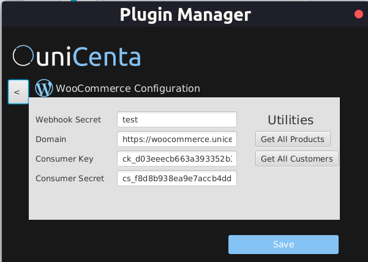The height and width of the screenshot is (262, 368).
Task: Click the Domain label
Action: pyautogui.click(x=51, y=139)
